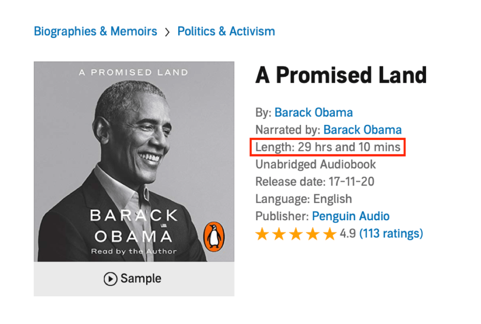Viewport: 481px width, 324px height.
Task: Click the breadcrumb chevron separator
Action: (x=167, y=32)
